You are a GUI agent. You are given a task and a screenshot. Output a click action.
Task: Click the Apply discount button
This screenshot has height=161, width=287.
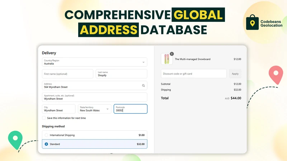[235, 74]
